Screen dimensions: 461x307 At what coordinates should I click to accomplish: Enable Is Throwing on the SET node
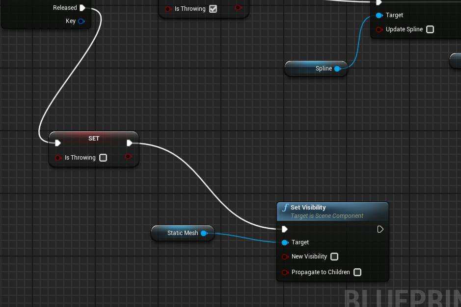(103, 158)
